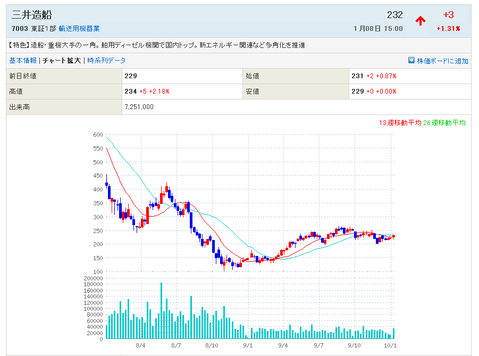This screenshot has width=479, height=356.
Task: Click the 出来高 label cell
Action: coord(64,107)
